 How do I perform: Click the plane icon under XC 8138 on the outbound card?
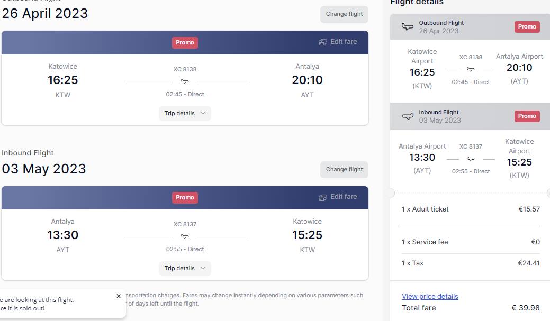185,81
